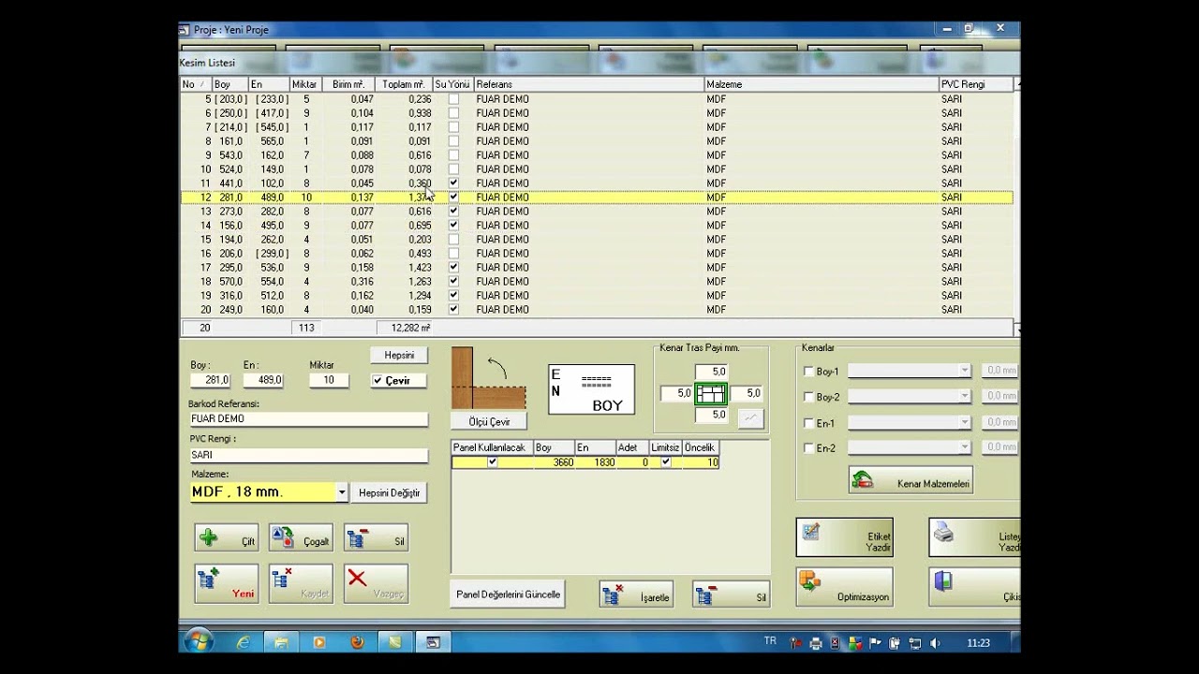The image size is (1199, 674).
Task: Click the Ölçü Çevir button
Action: pos(489,422)
